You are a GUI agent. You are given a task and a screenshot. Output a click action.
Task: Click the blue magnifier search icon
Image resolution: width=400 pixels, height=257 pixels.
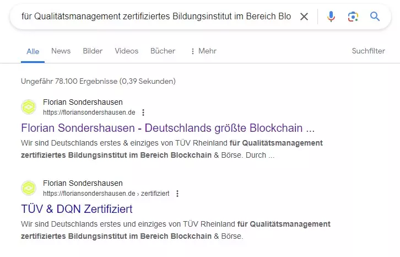(375, 17)
